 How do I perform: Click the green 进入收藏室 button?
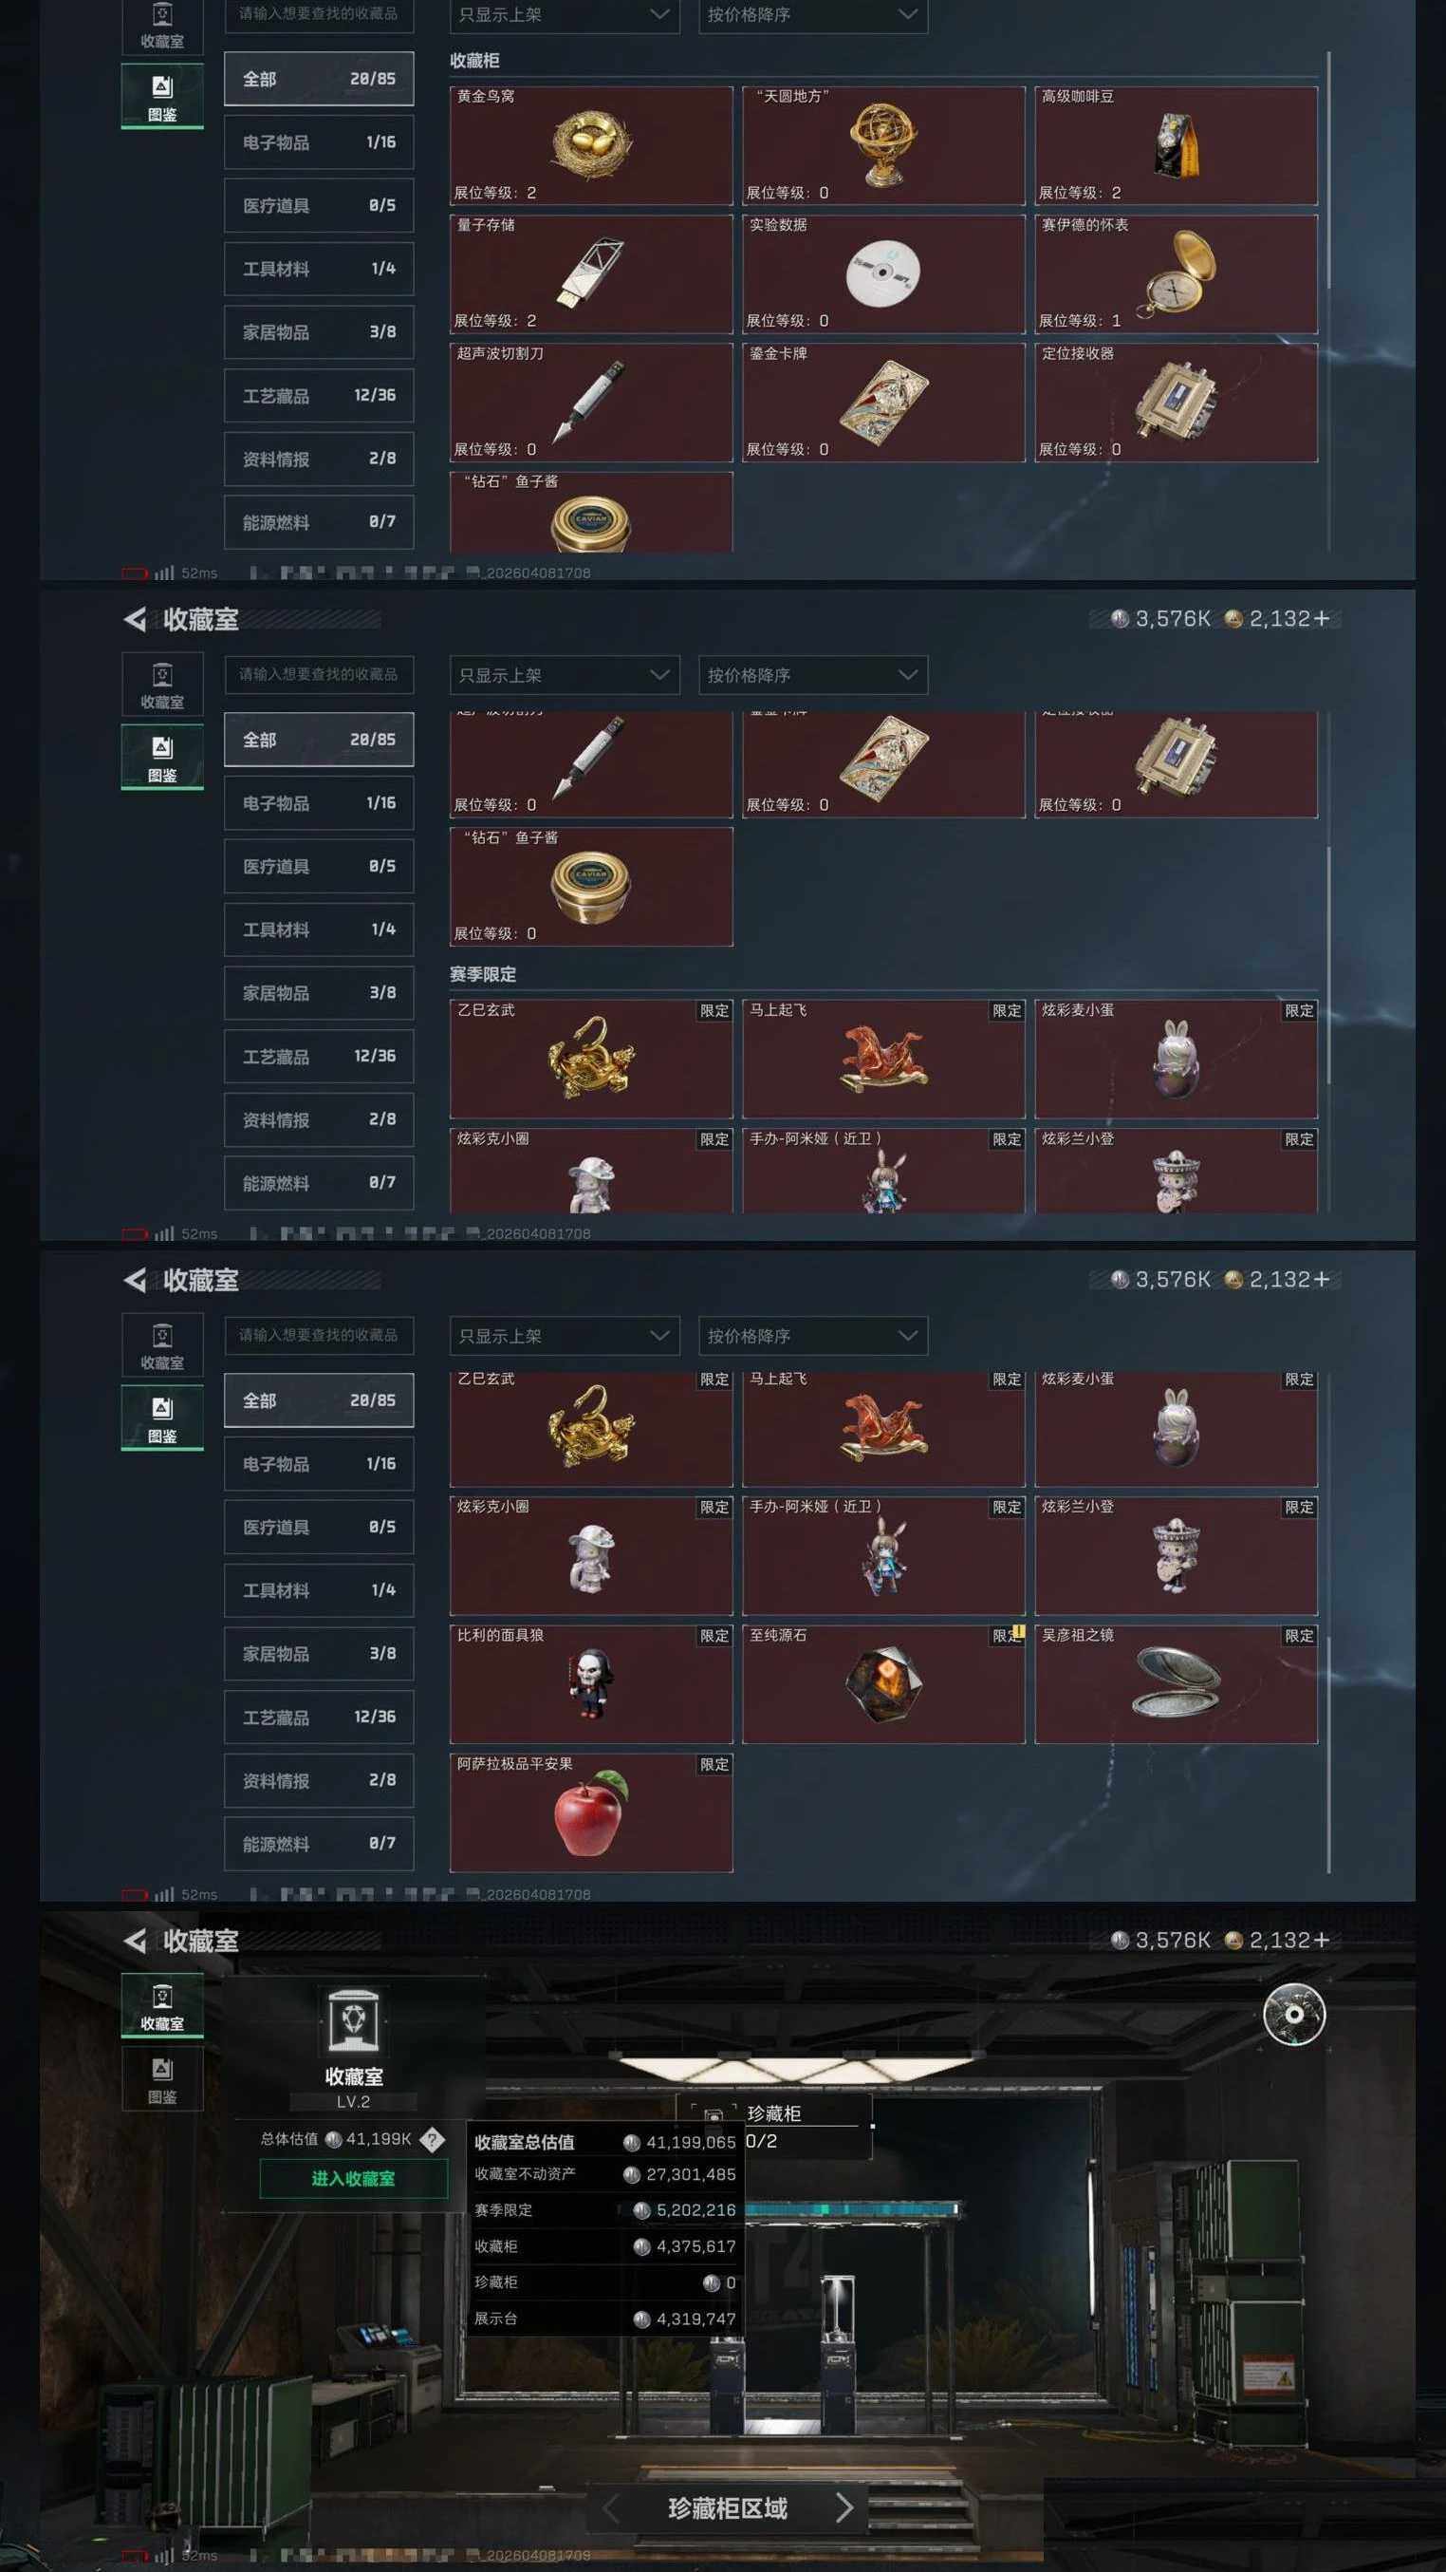click(353, 2178)
